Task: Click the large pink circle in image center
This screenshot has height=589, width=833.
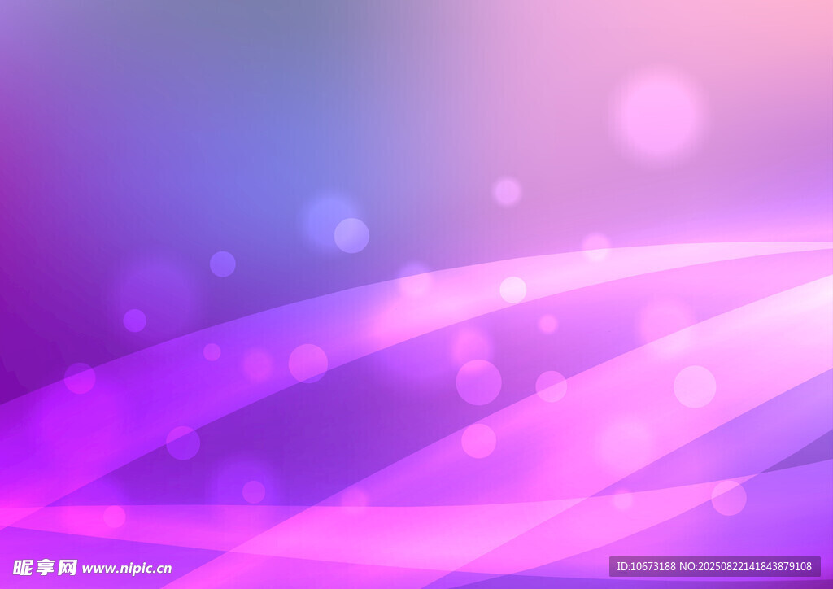Action: pyautogui.click(x=478, y=382)
